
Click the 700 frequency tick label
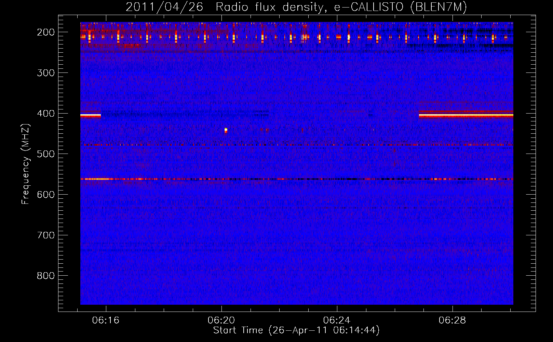coord(45,235)
